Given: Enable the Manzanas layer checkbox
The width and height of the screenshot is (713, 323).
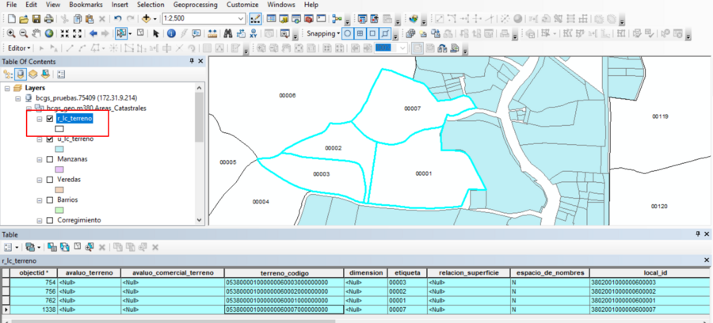Looking at the screenshot, I should coord(50,159).
